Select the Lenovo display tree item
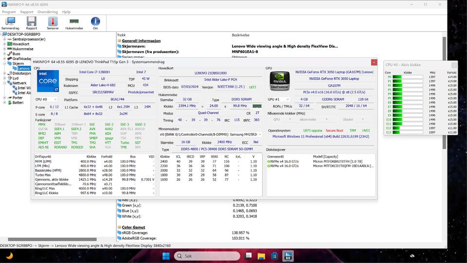Screen dimensions: 467x263 point(23,68)
